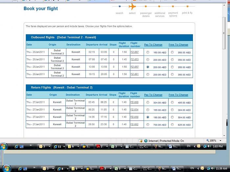Click the Internet zone globe icon in status bar
230x172 pixels.
coord(146,141)
